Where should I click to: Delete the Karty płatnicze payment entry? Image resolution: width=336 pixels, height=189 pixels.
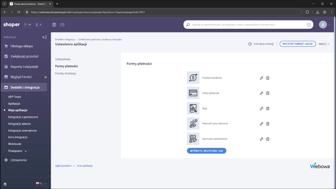tap(268, 93)
